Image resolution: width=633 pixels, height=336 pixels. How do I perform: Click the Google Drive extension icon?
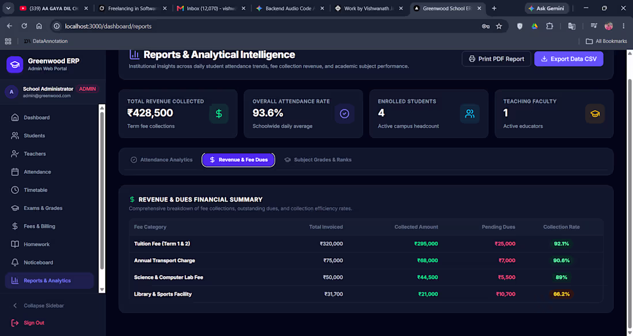click(x=535, y=26)
